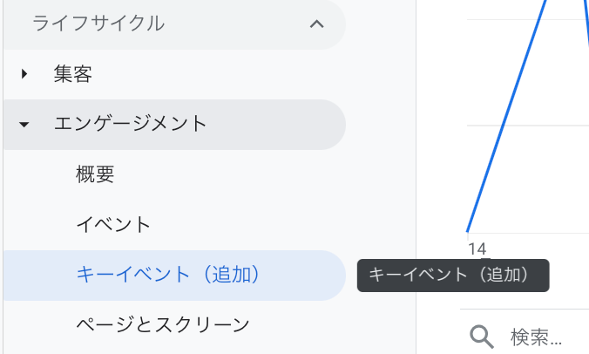Select the 集客 menu label
This screenshot has width=589, height=354.
(x=73, y=73)
